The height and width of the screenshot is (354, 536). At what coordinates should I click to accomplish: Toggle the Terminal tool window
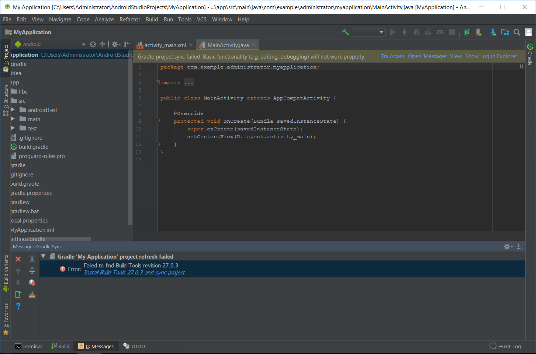coord(28,346)
